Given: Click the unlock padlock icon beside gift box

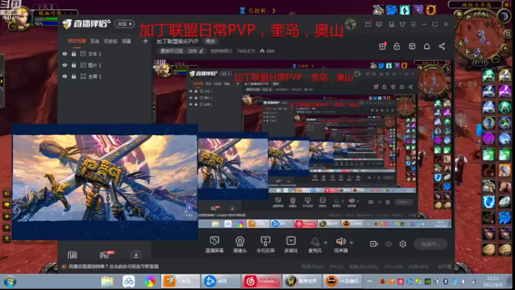Looking at the screenshot, I should pos(397,46).
